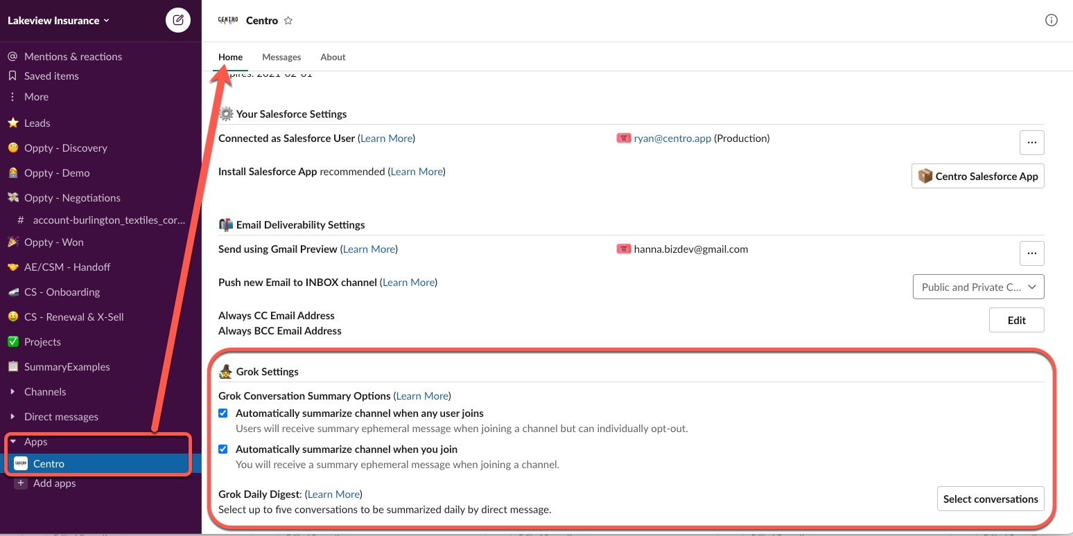Open the Oppty - Demo section

click(x=57, y=173)
